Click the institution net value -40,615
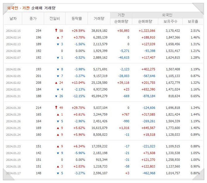The width and height of the screenshot is (207, 183). (x=124, y=58)
